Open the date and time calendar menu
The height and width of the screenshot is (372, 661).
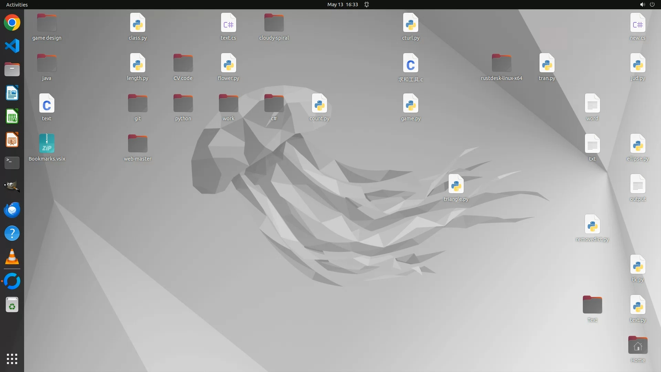coord(342,4)
